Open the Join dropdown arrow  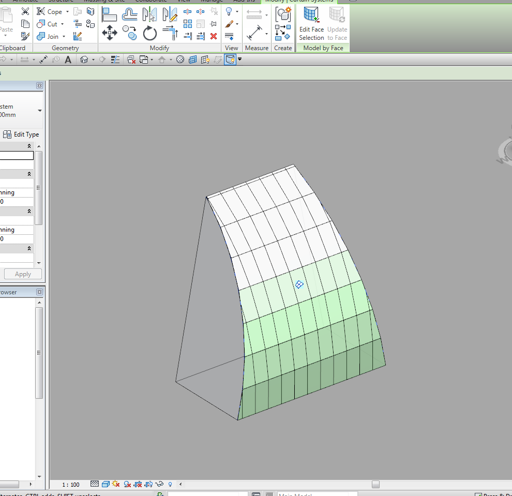(64, 37)
